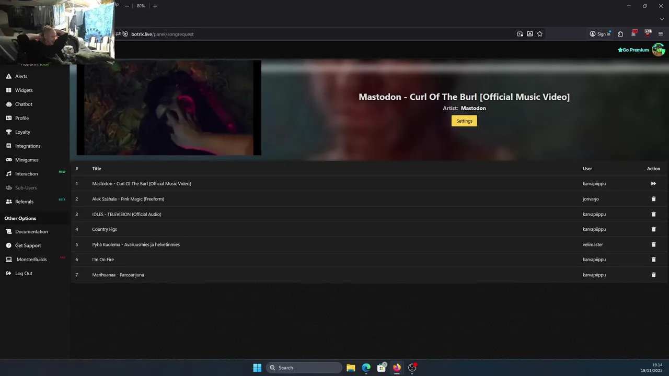Open Documentation link
This screenshot has height=376, width=669.
click(31, 232)
